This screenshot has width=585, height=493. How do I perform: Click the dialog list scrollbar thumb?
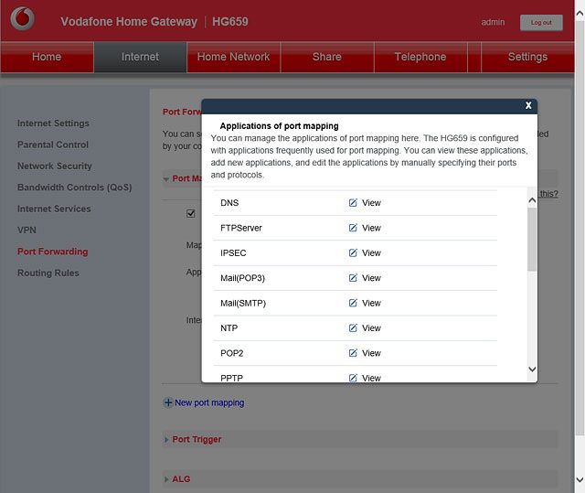532,240
